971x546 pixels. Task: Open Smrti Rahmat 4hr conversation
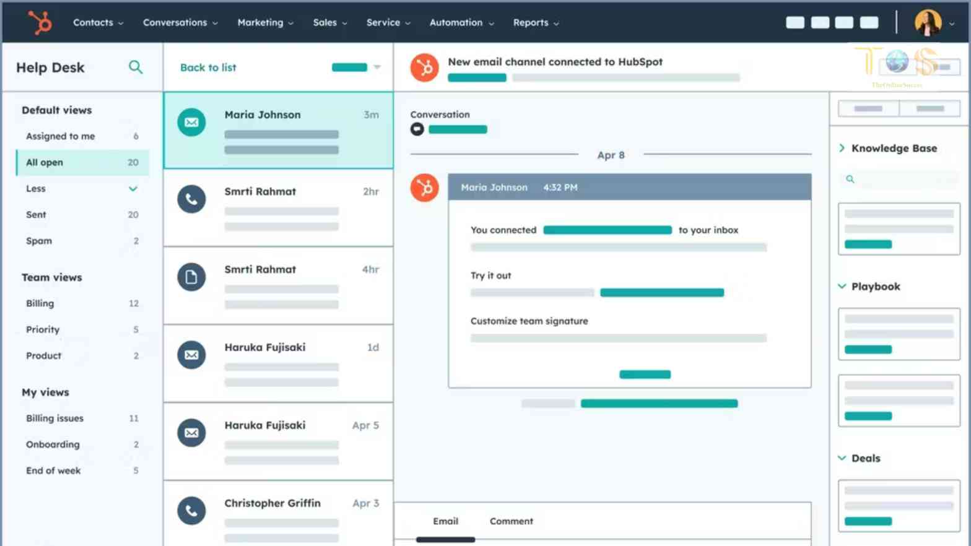pos(278,285)
